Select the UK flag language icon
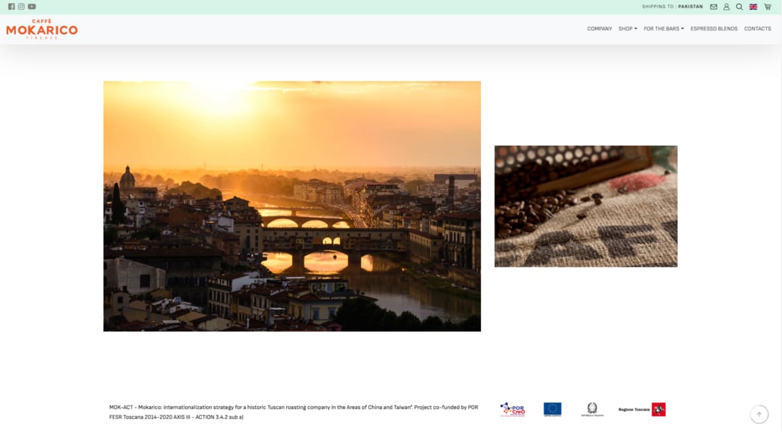Viewport: 782px width, 432px height. [753, 7]
